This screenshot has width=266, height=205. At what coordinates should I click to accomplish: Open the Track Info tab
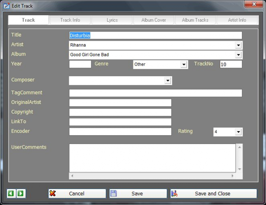(x=70, y=20)
